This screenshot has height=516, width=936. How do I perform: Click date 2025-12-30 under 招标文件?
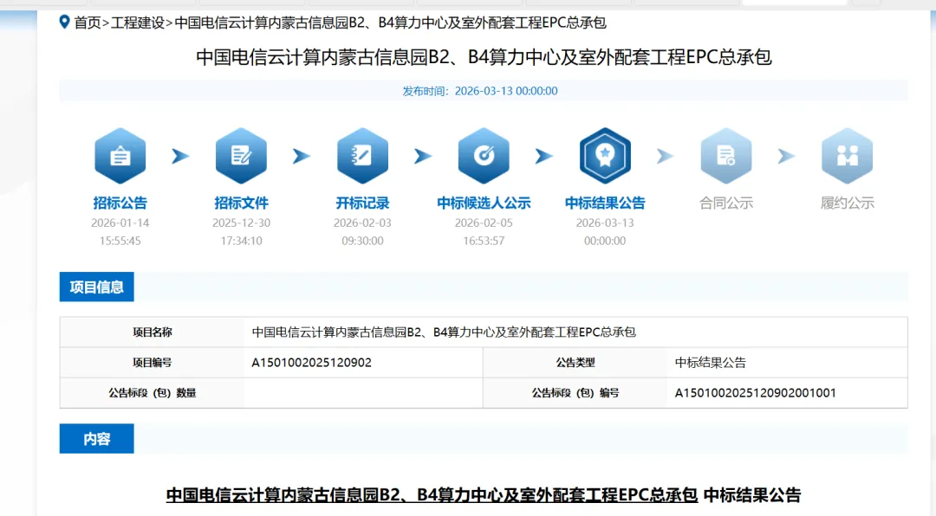[x=241, y=223]
